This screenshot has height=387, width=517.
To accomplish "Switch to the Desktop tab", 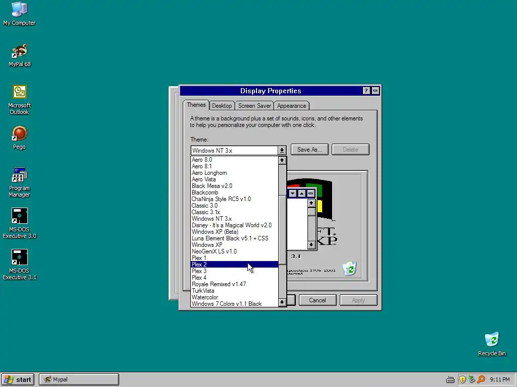I will (222, 106).
